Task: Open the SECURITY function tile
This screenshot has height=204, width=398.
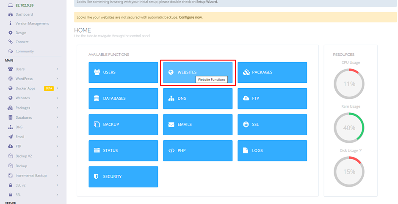Action: pyautogui.click(x=123, y=177)
